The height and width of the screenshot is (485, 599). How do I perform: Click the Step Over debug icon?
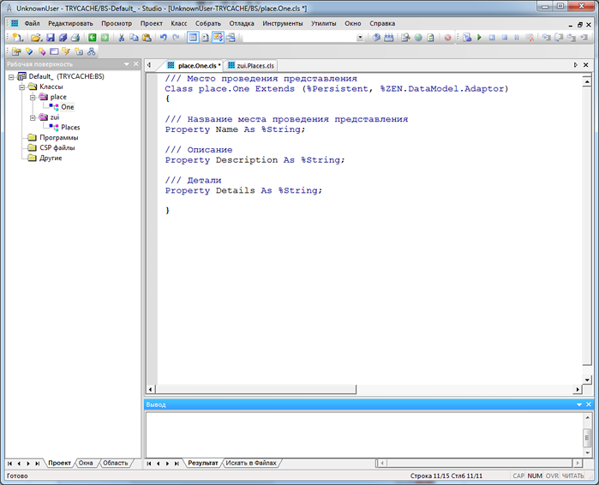(x=559, y=38)
